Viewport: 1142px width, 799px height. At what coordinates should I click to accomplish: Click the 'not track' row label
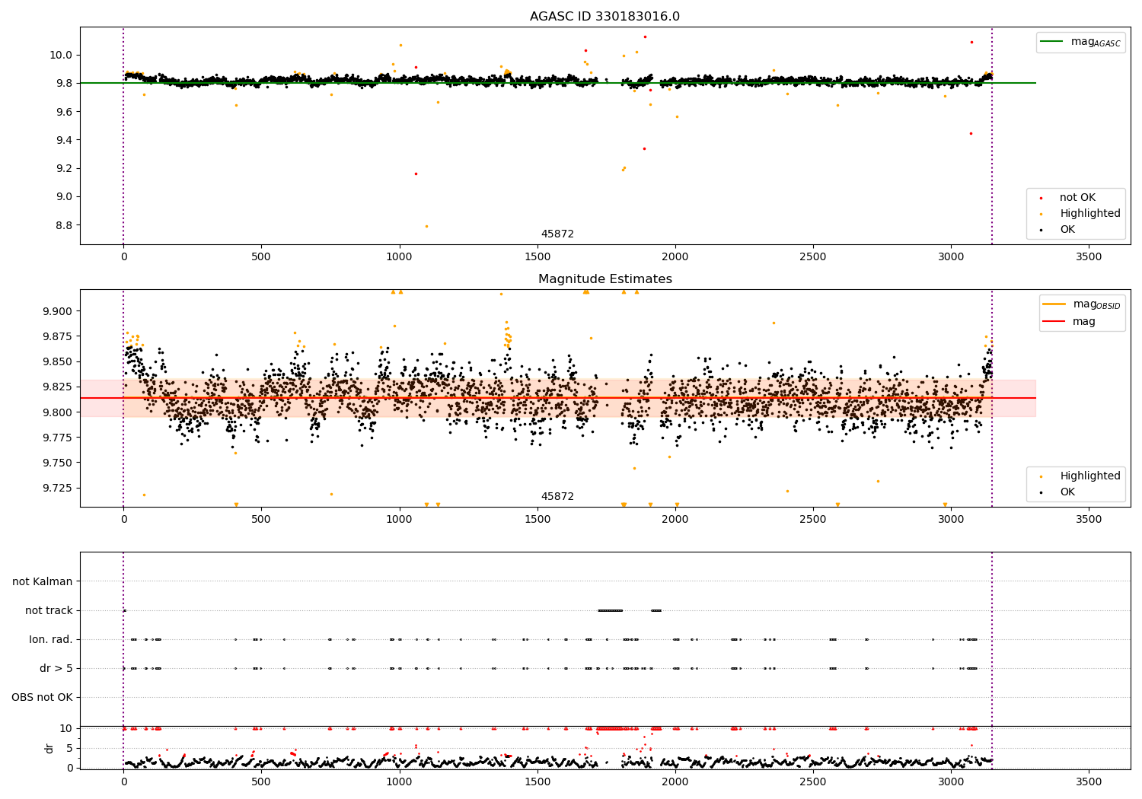pos(49,610)
